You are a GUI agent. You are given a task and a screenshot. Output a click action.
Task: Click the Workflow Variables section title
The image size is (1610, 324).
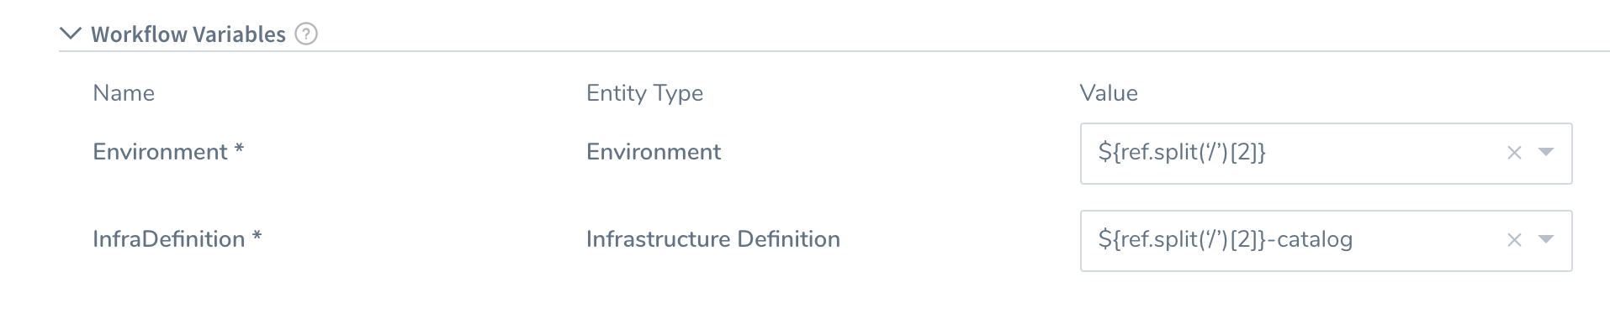click(x=188, y=34)
